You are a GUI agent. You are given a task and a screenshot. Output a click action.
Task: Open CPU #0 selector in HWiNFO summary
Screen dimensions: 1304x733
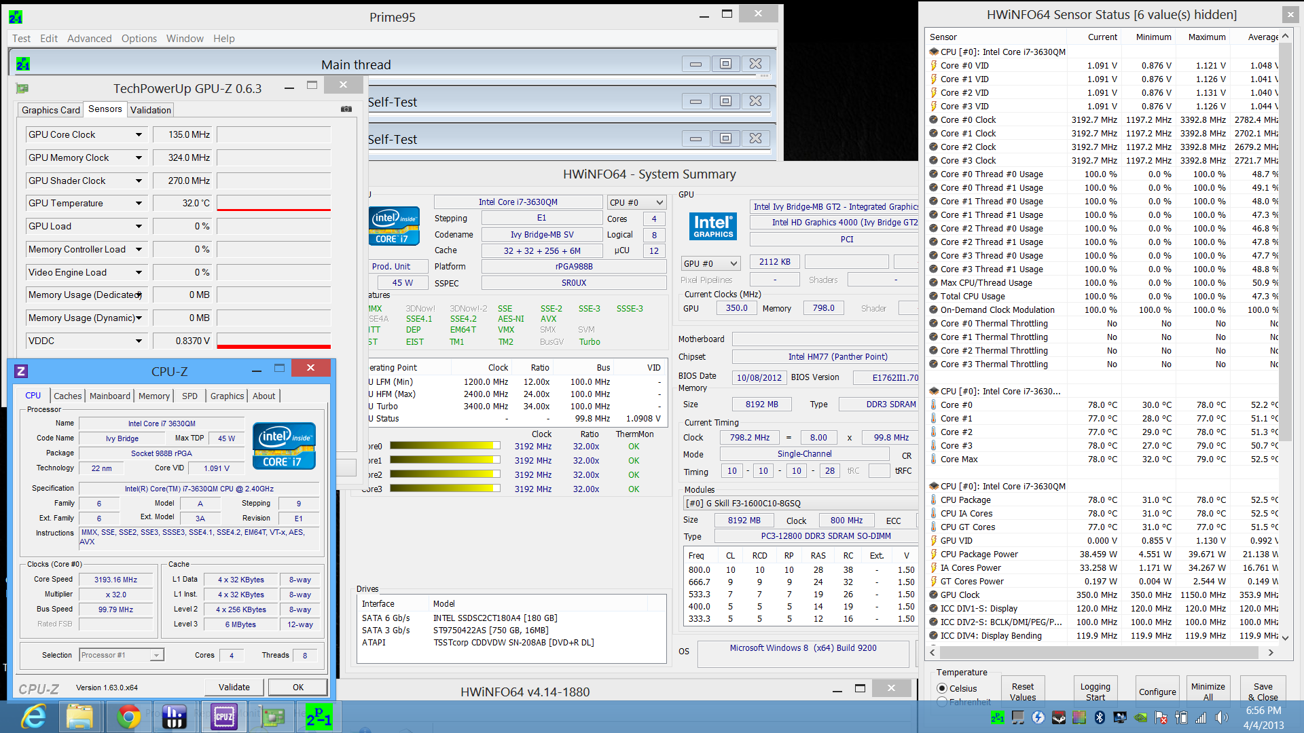click(x=636, y=202)
